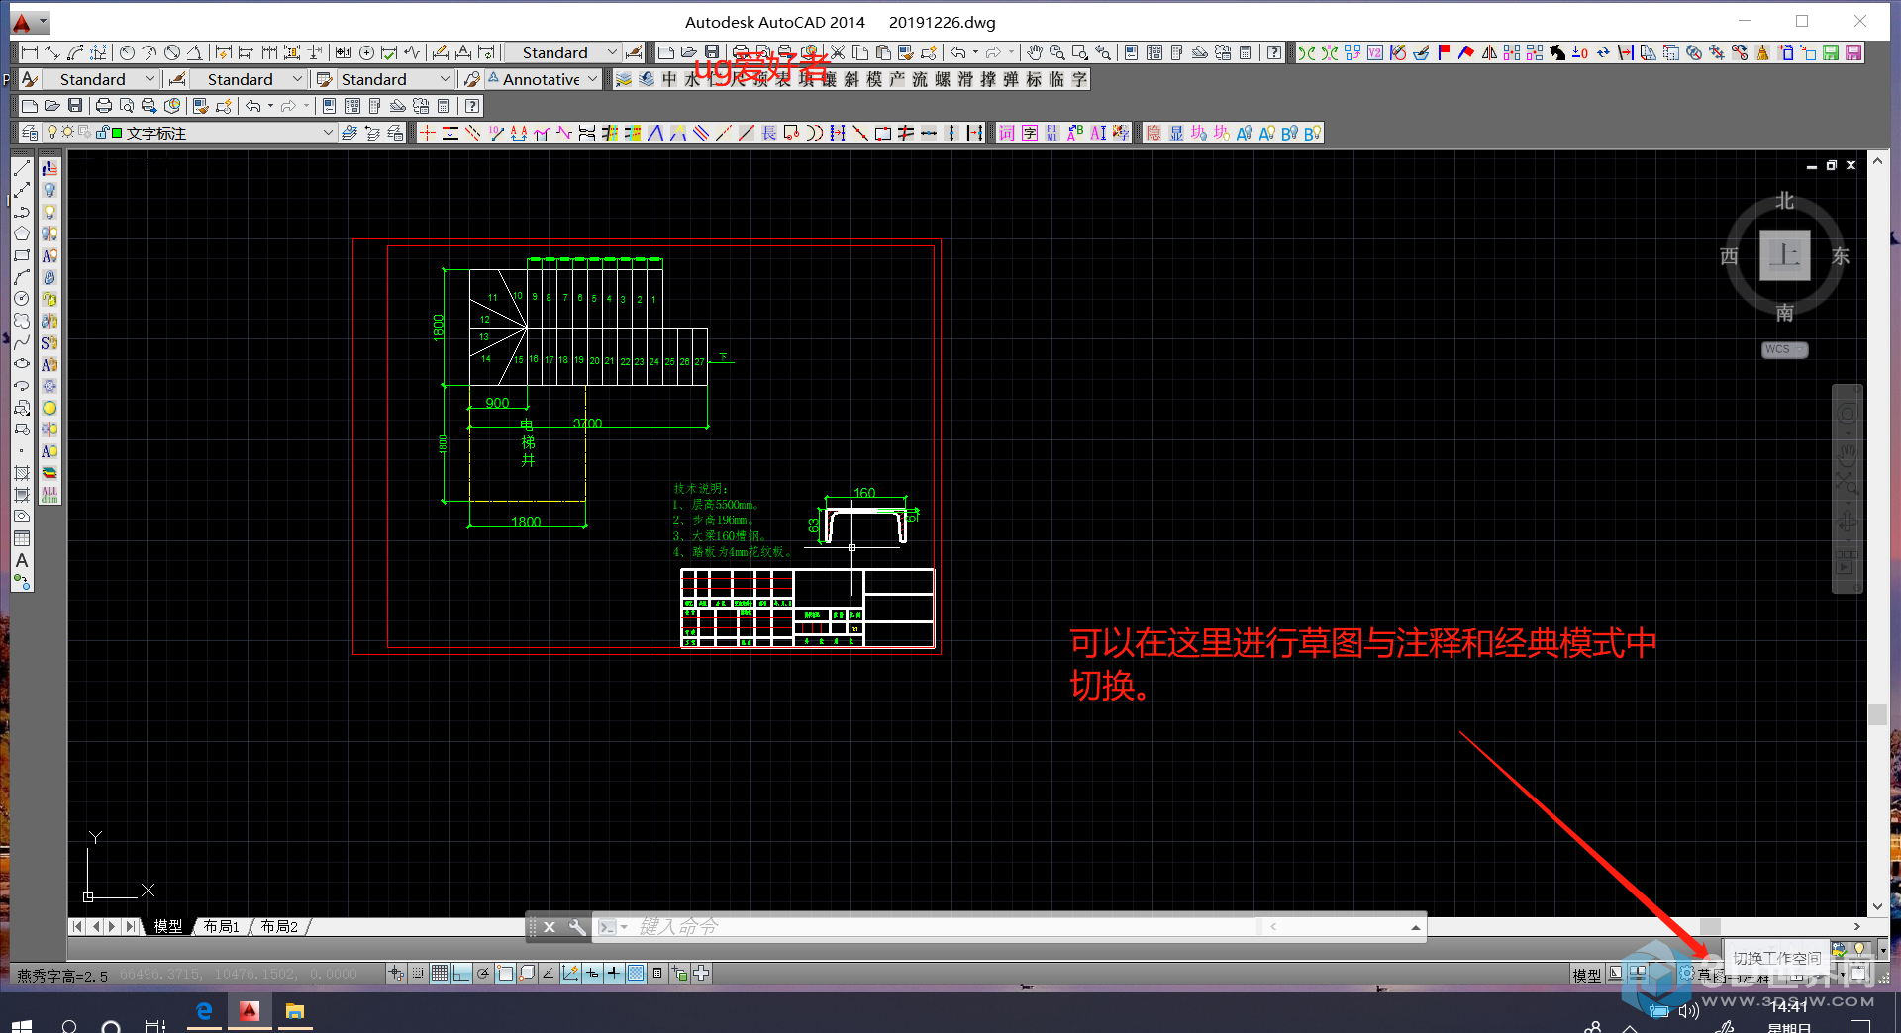This screenshot has height=1033, width=1901.
Task: Click the 斜 button in Chinese toolbar
Action: (851, 79)
